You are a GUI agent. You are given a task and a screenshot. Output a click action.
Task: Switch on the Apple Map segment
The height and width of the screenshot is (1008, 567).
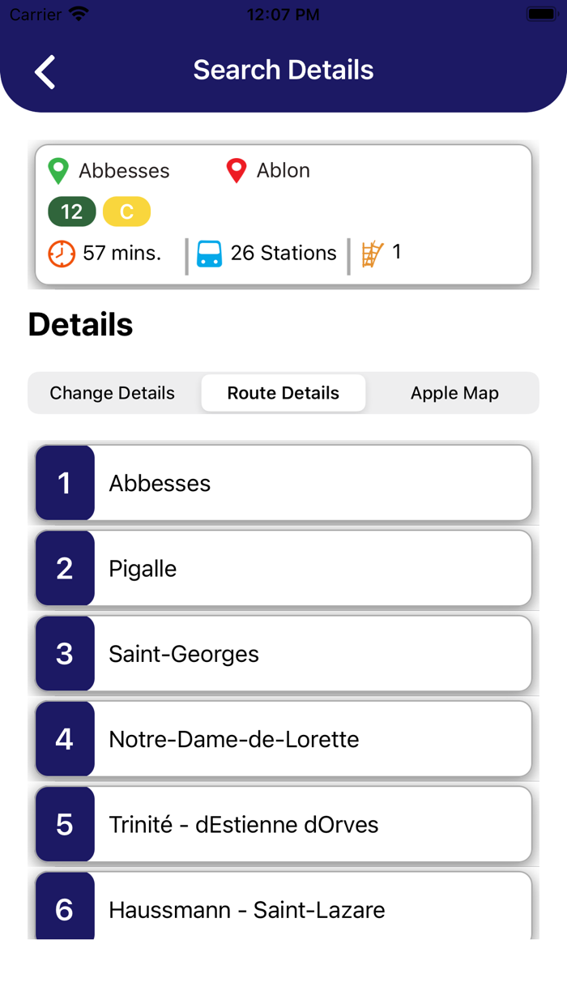(454, 392)
